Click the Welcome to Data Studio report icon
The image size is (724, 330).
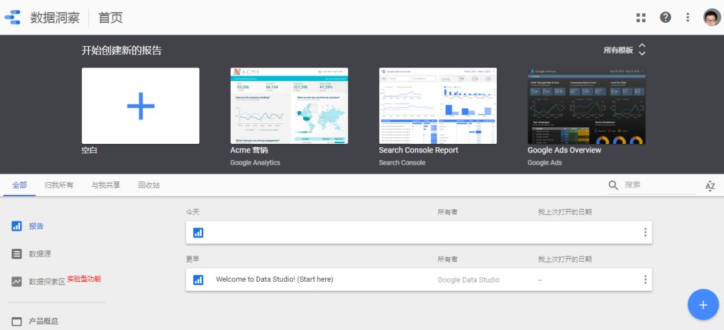198,280
